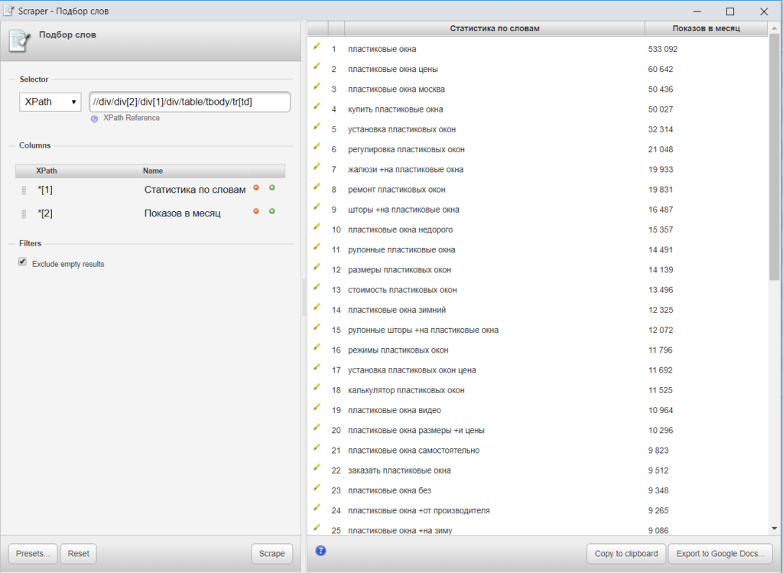Toggle the Exclude empty results checkbox
This screenshot has height=573, width=783.
22,262
